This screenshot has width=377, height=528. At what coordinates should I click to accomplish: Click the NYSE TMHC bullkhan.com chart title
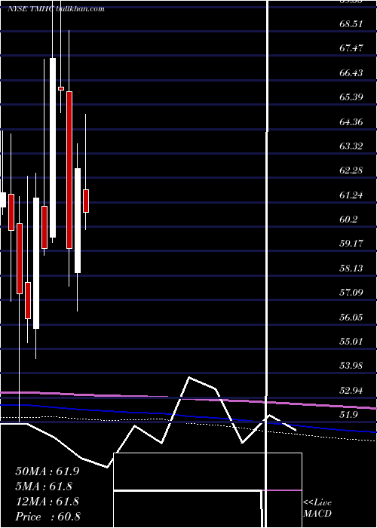(56, 9)
